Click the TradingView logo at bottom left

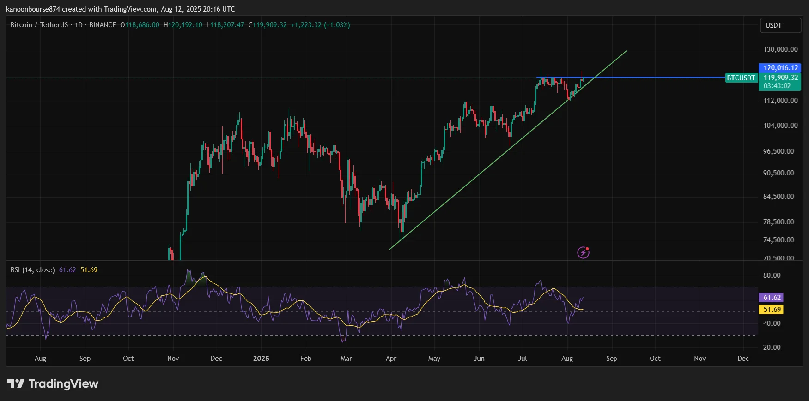click(x=53, y=383)
